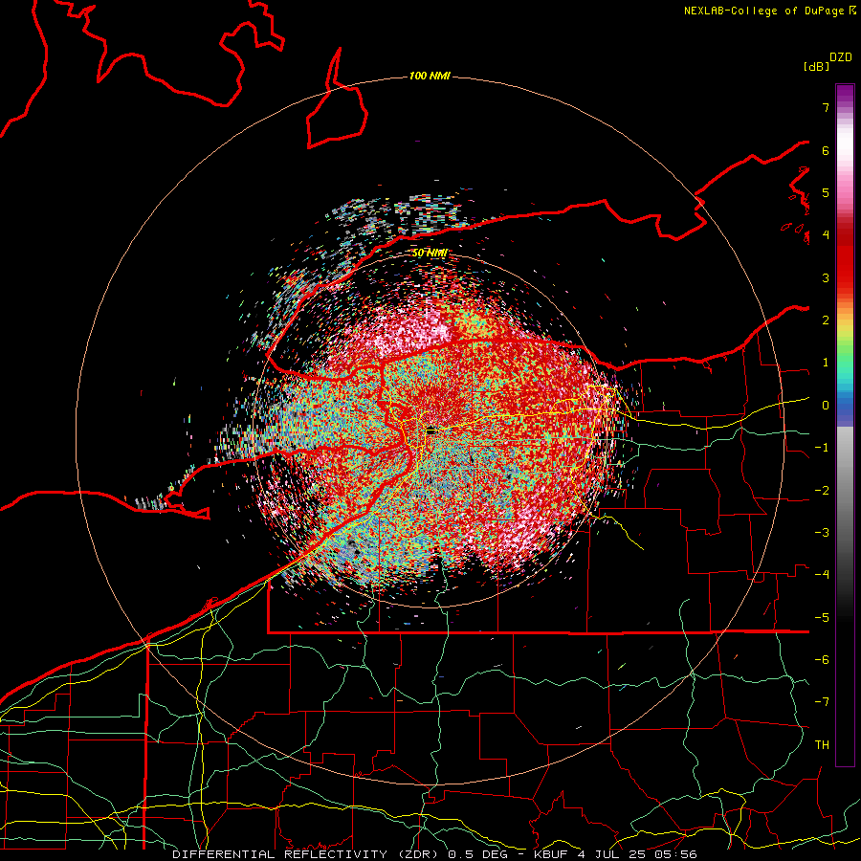Viewport: 861px width, 861px height.
Task: Click the [dB] unit label
Action: [x=817, y=66]
